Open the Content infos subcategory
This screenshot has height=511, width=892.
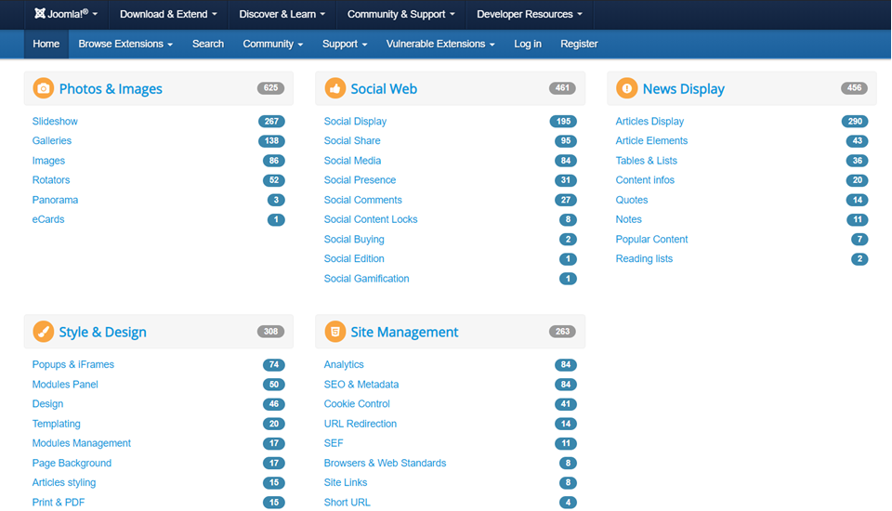645,180
